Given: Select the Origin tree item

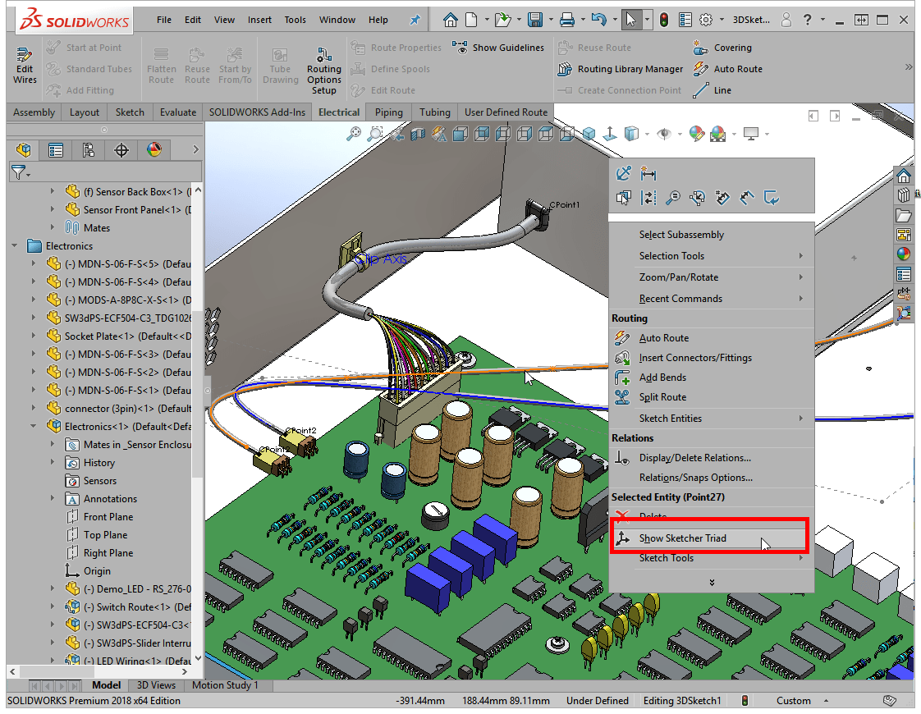Looking at the screenshot, I should [88, 570].
